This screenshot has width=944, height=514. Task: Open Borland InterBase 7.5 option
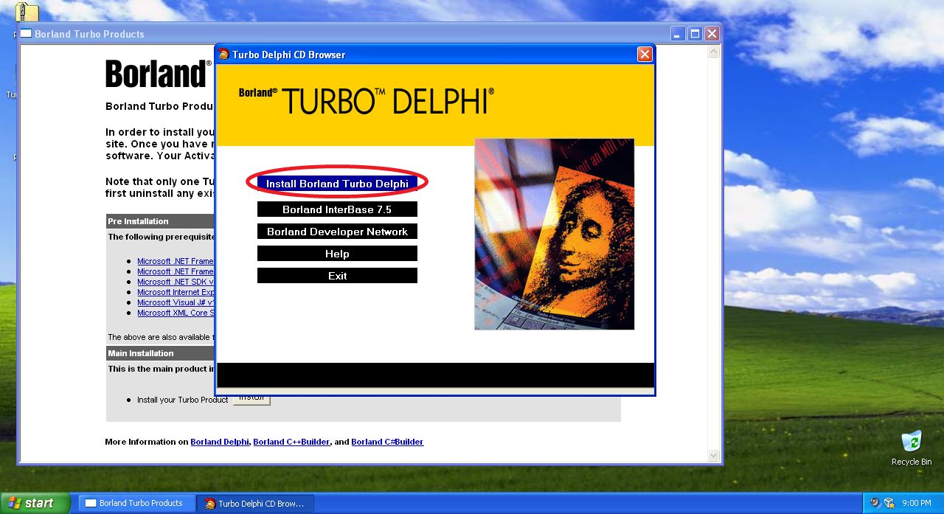coord(337,209)
